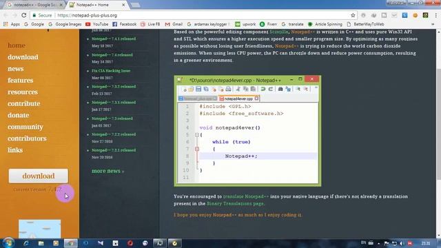Open Notepad++ 7.4.1 released news
Viewport: 441px width, 248px height.
click(114, 39)
